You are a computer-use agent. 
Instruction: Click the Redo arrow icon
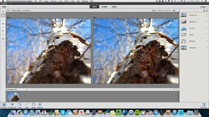(27, 105)
